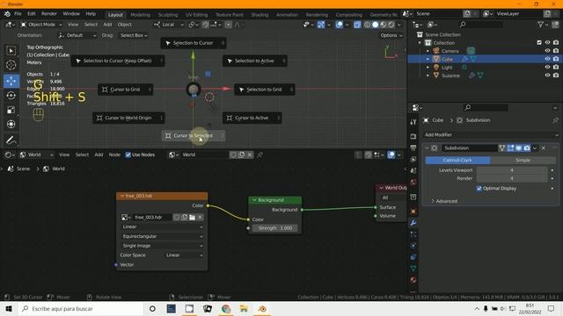Adjust Background Strength 1.000 field
563x316 pixels.
[275, 228]
